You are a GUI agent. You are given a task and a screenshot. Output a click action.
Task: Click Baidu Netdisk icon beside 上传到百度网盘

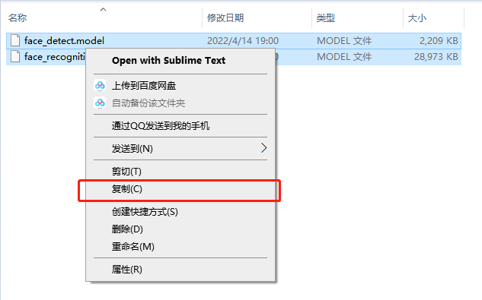click(x=100, y=86)
